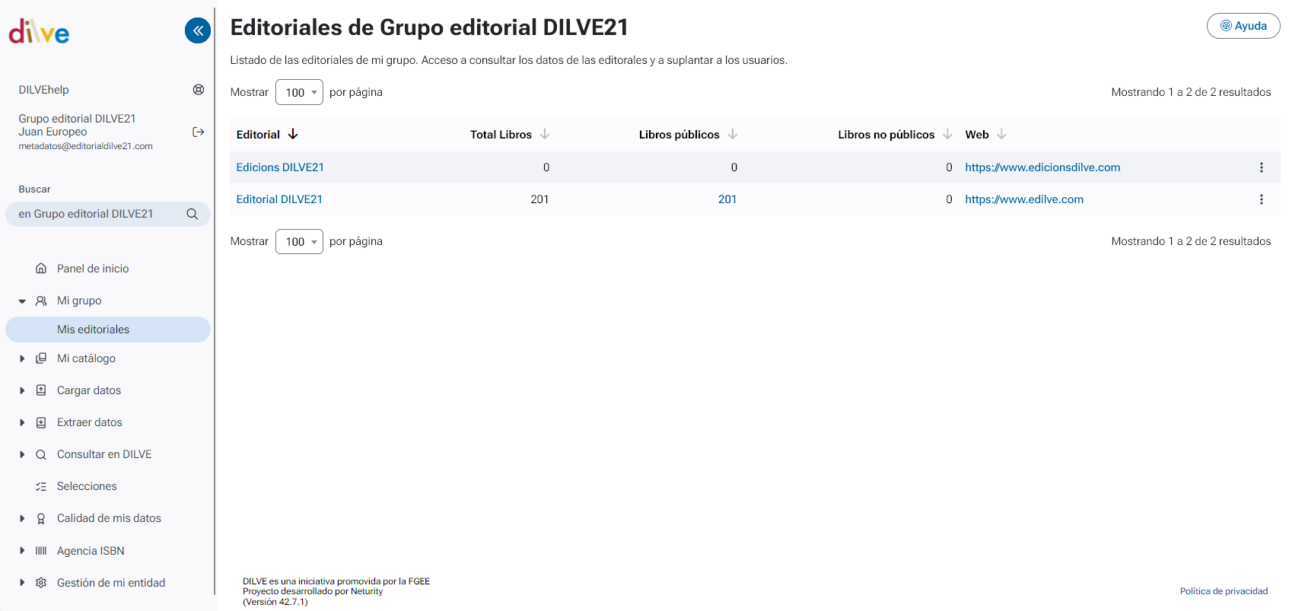The height and width of the screenshot is (611, 1292).
Task: Click the Calidad de mis datos label
Action: pyautogui.click(x=109, y=518)
